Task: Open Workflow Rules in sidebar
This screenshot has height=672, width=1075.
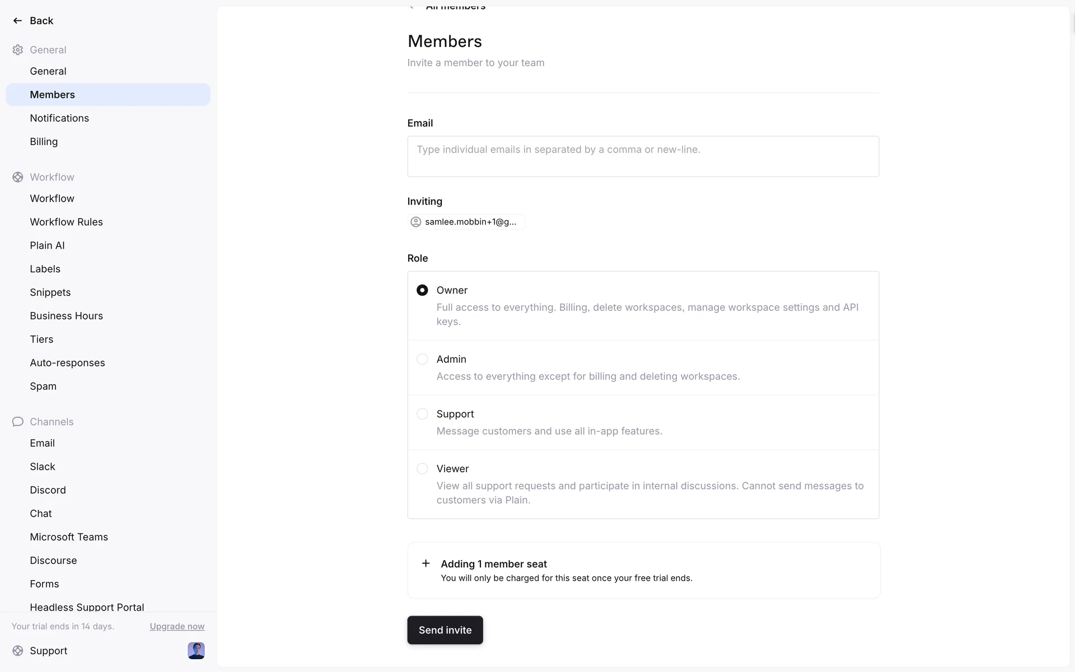Action: (66, 222)
